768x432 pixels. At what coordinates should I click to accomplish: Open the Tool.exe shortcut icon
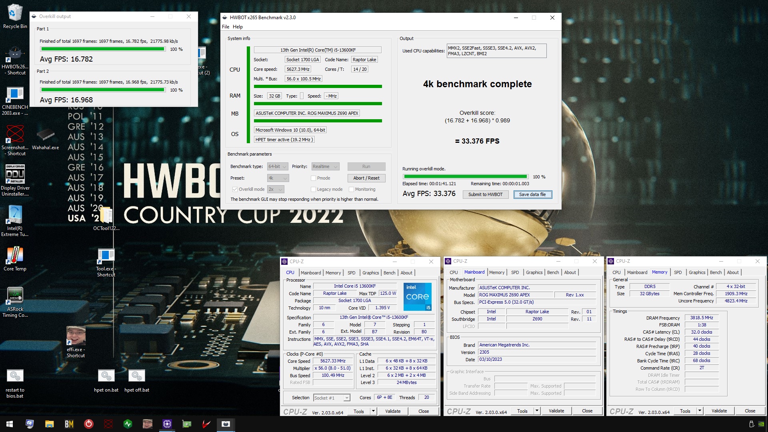pos(106,263)
